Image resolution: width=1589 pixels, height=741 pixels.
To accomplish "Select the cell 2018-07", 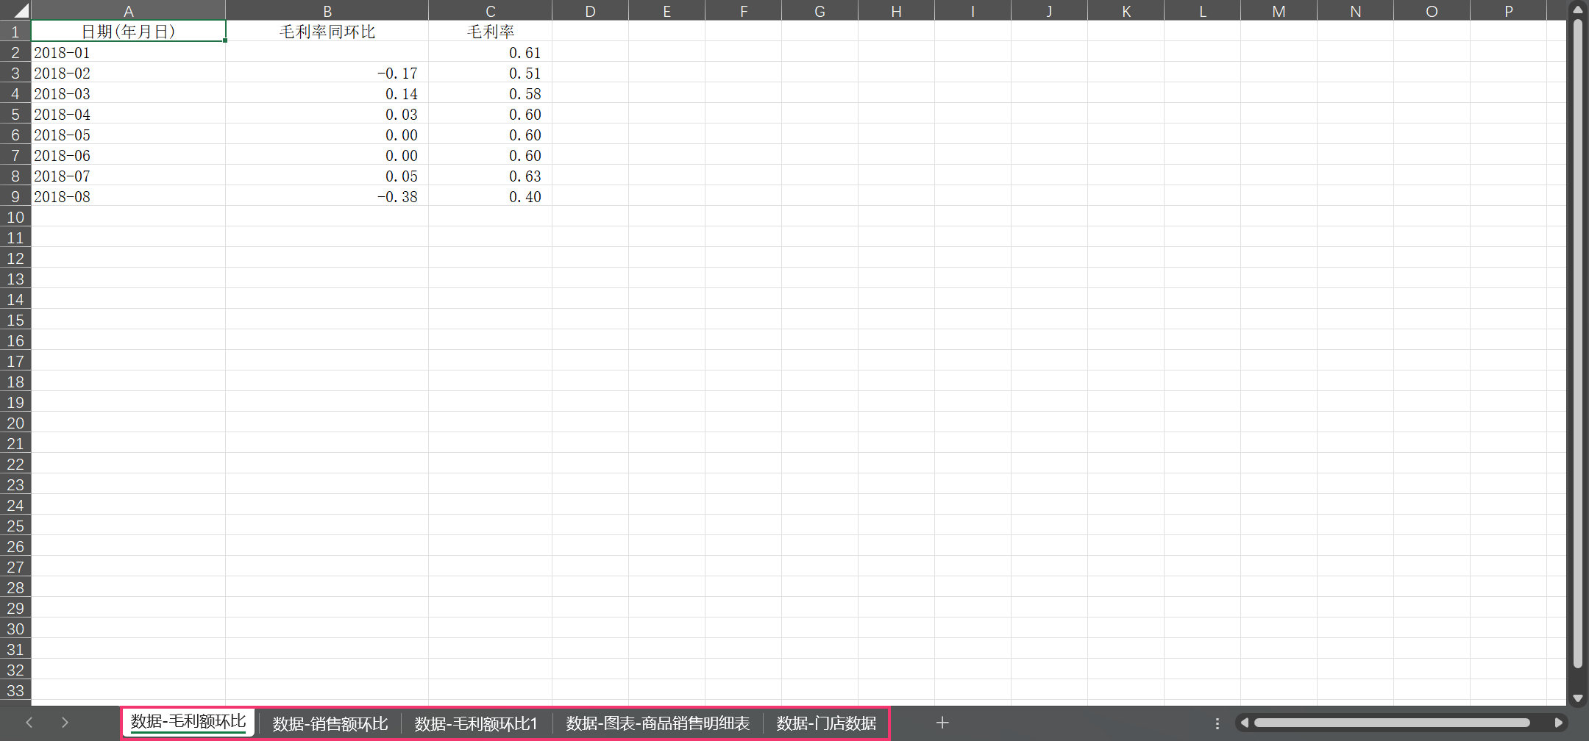I will pyautogui.click(x=128, y=176).
